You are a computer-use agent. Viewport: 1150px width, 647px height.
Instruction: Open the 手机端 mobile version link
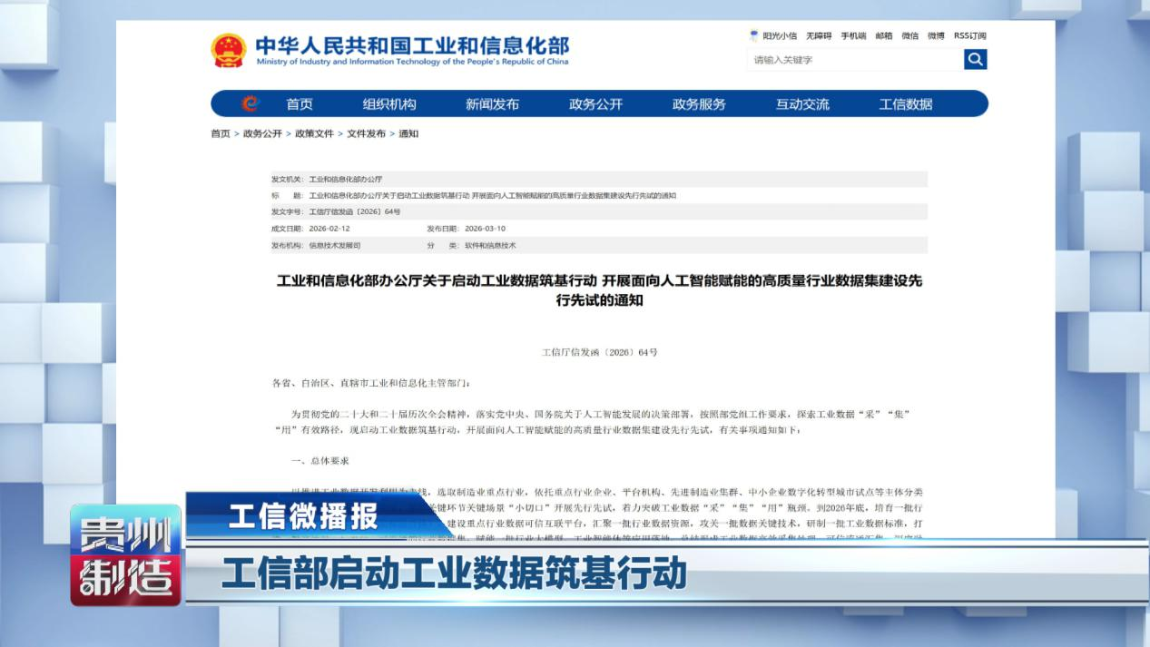point(853,36)
